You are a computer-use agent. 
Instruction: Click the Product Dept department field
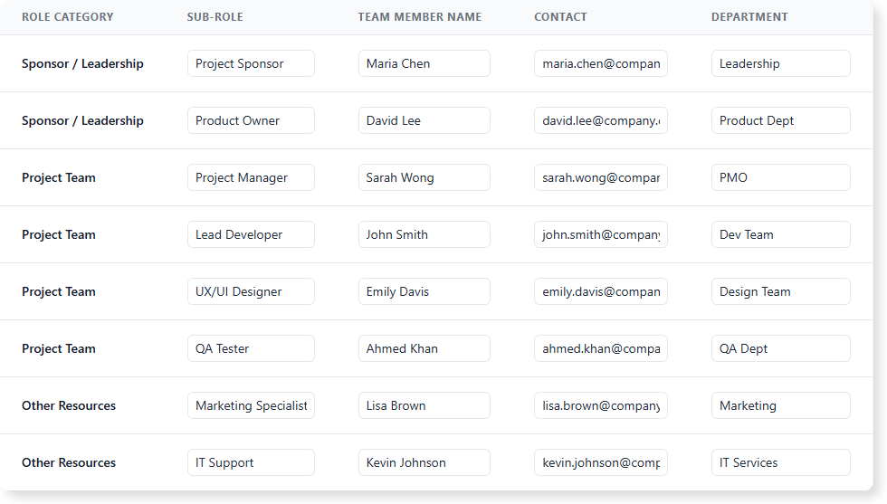coord(780,120)
